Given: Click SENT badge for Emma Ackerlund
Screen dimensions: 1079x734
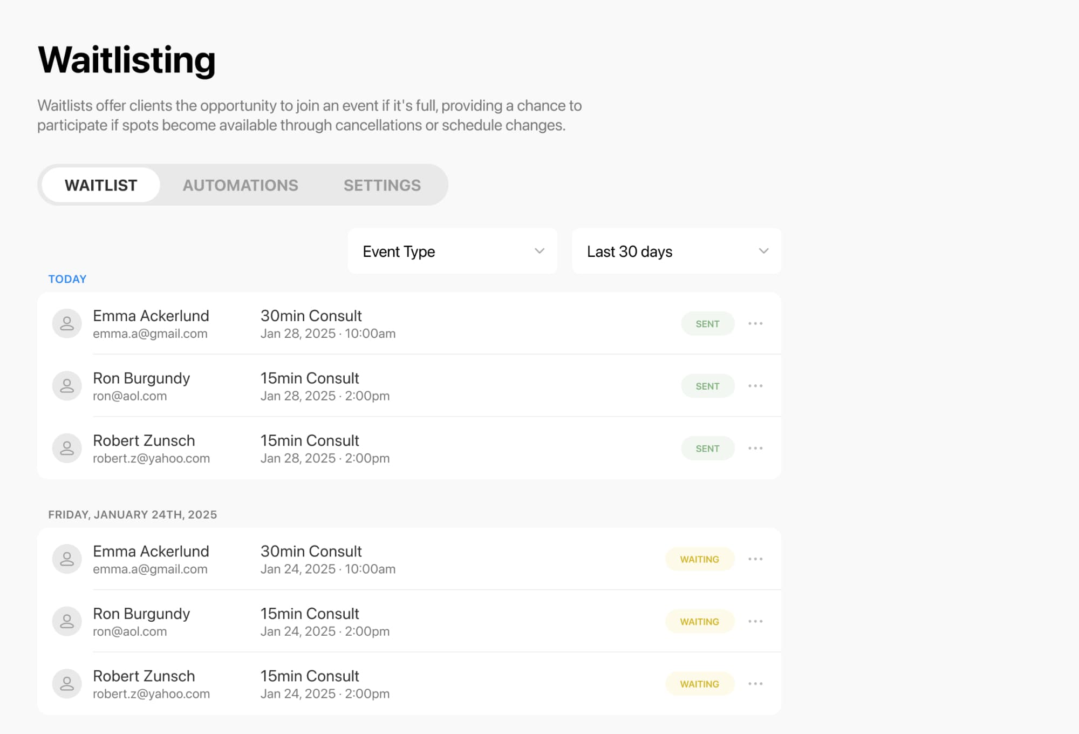Looking at the screenshot, I should (707, 324).
